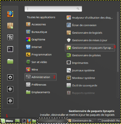
Task: Click the Préférences label
Action: click(x=39, y=85)
